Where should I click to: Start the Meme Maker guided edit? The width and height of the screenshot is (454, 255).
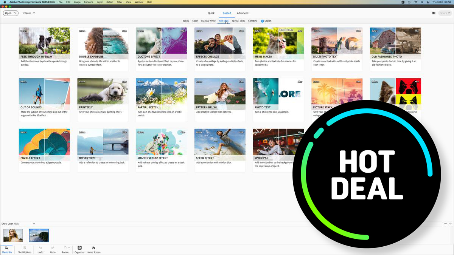[x=278, y=49]
